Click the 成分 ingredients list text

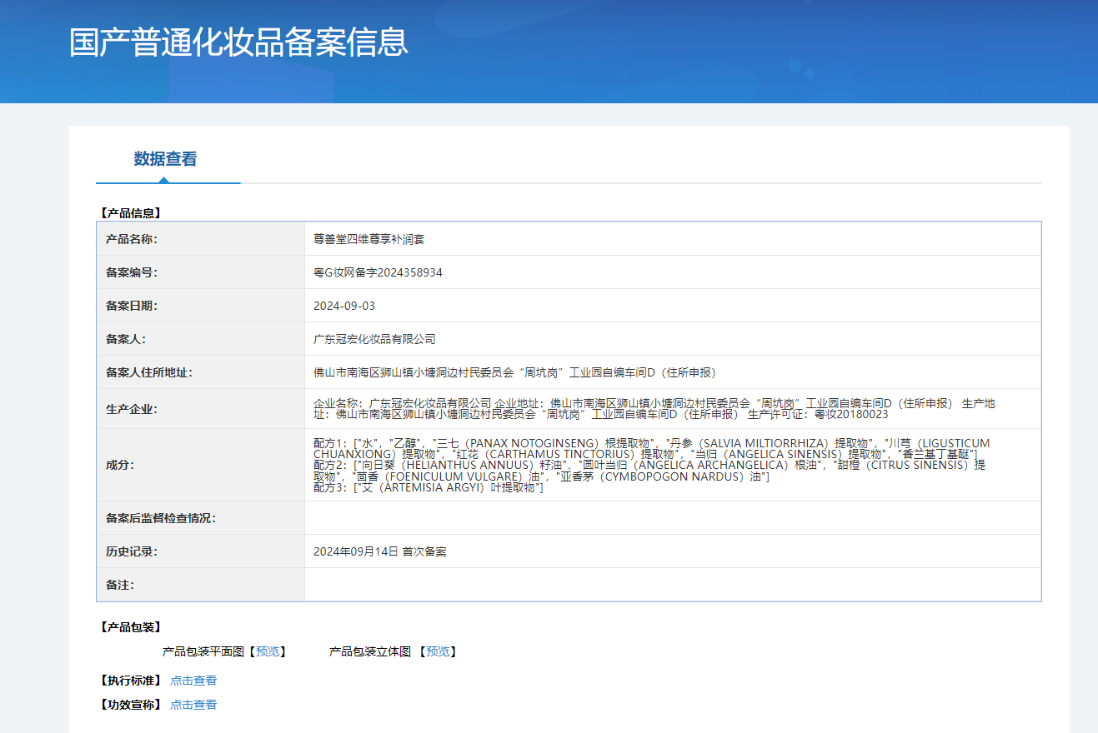pyautogui.click(x=650, y=465)
